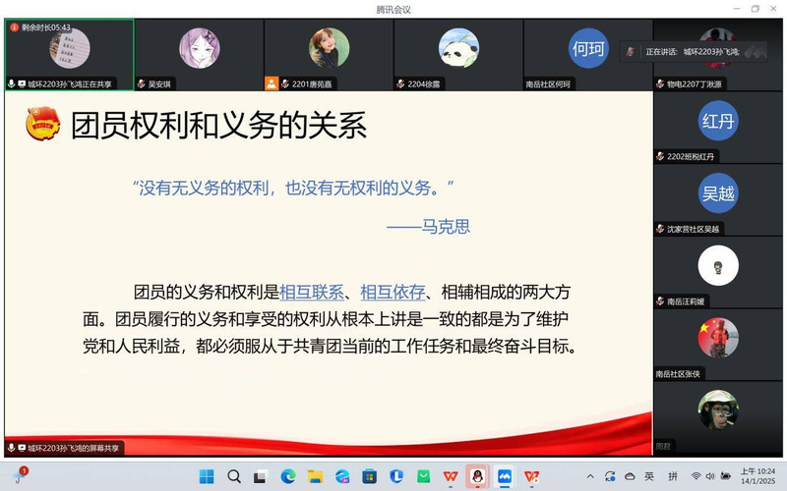Select 吴安琪 participant video tile

pos(199,49)
